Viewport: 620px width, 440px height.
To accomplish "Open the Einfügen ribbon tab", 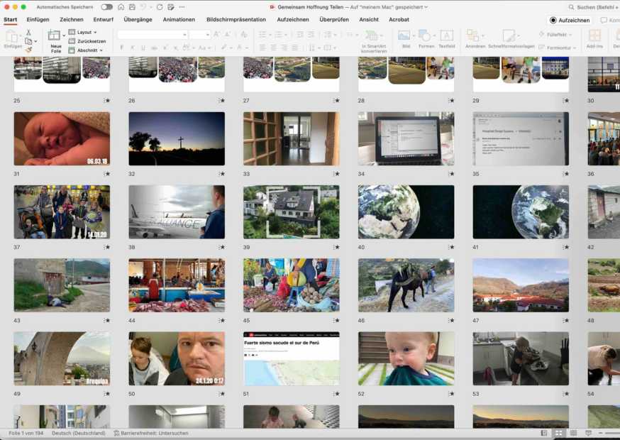I will pyautogui.click(x=38, y=19).
